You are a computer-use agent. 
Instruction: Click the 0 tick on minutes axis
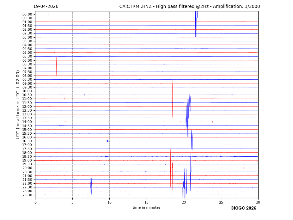35,202
